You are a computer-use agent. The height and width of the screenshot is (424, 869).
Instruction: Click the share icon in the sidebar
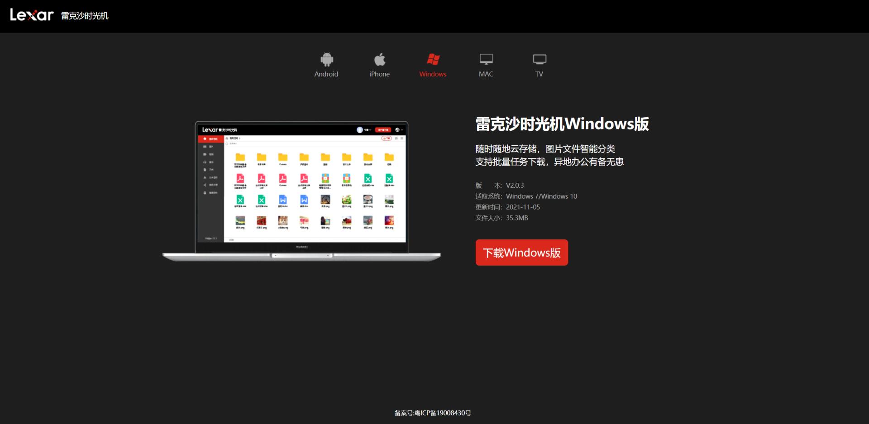(205, 185)
